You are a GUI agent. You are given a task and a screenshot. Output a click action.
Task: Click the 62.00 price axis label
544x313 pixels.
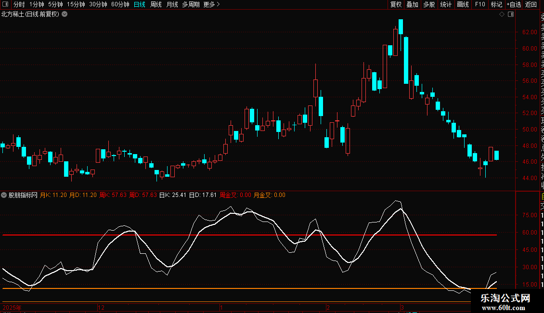pyautogui.click(x=530, y=32)
